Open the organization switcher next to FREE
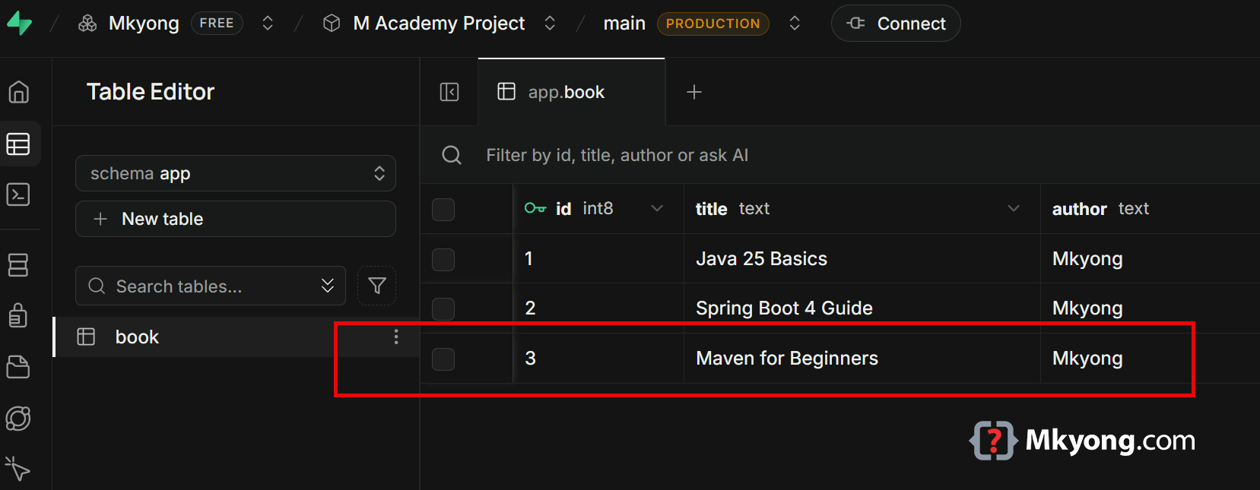 point(268,24)
